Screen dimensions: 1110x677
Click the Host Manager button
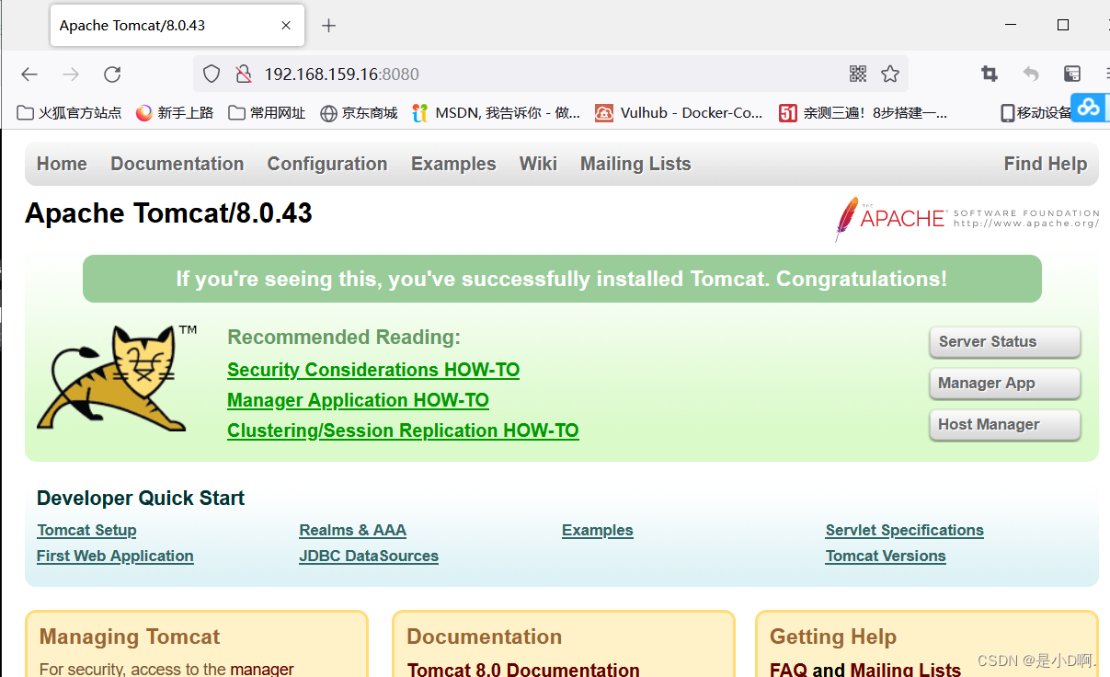coord(1004,425)
